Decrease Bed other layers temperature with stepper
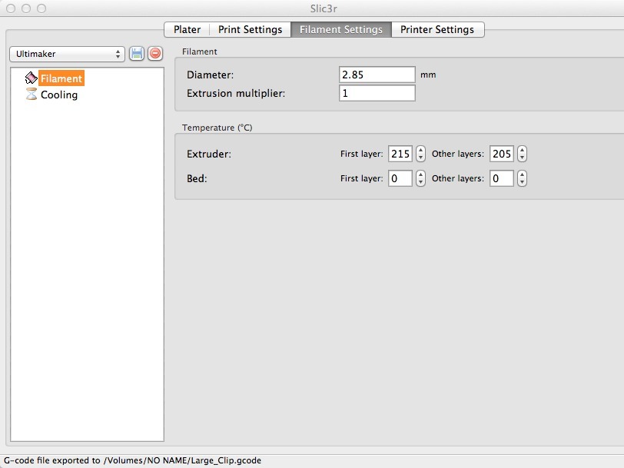The image size is (624, 468). (x=522, y=182)
